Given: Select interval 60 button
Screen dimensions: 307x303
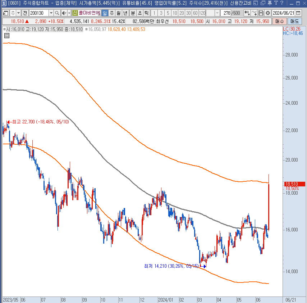Looking at the screenshot, I should pos(195,13).
